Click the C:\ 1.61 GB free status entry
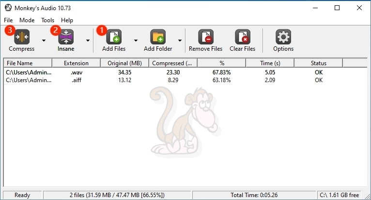Viewport: 371px width, 200px height. 340,195
